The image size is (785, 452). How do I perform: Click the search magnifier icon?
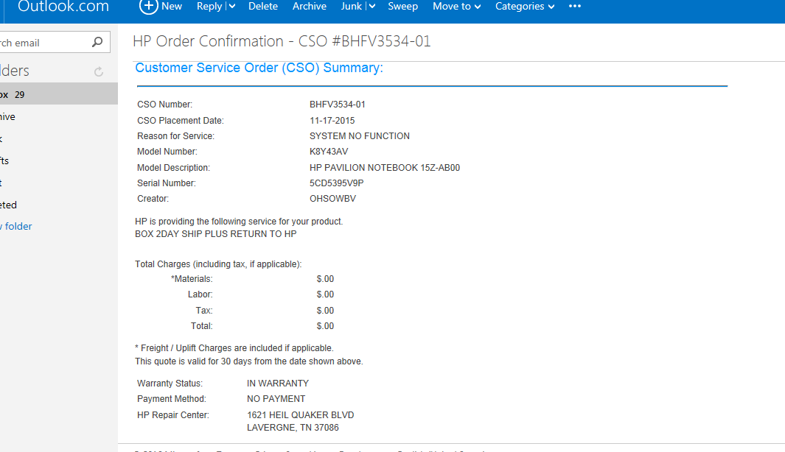97,43
